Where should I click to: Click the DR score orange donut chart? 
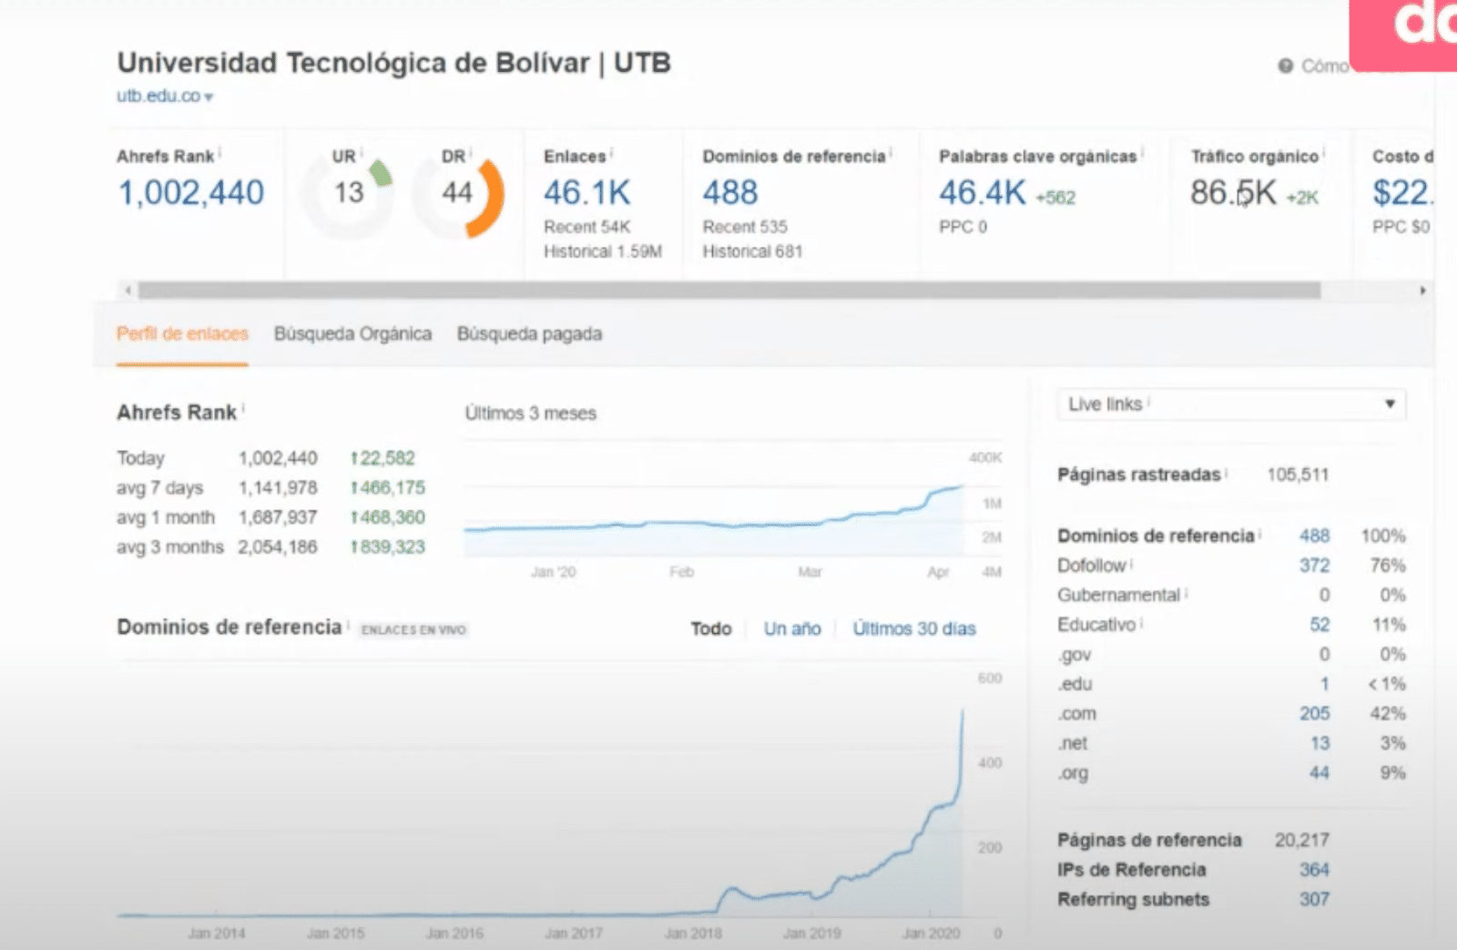pyautogui.click(x=458, y=193)
